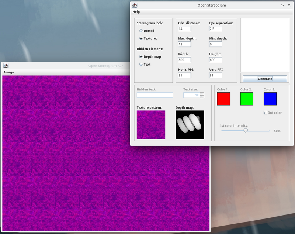Viewport: 295px width, 234px height.
Task: Select the Dotted stereogram look
Action: tap(141, 31)
